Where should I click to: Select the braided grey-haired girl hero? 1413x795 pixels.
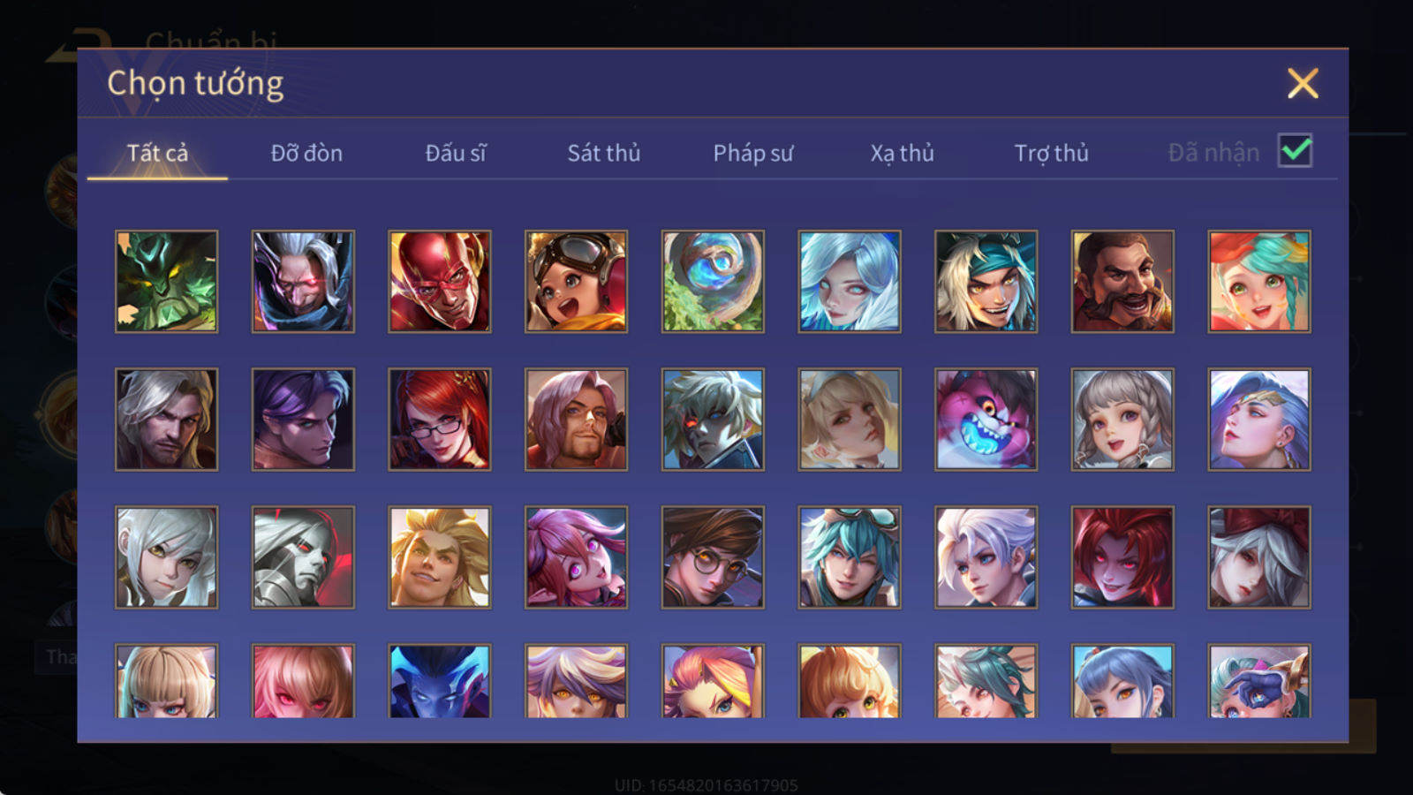1122,420
